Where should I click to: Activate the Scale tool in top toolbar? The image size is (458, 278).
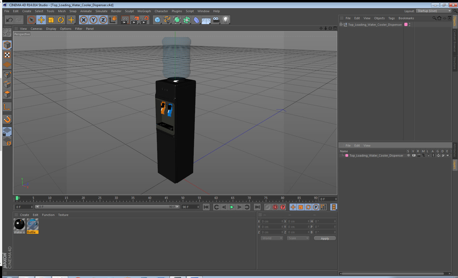(51, 20)
